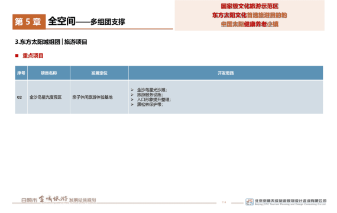Click the red '重点项目' label
Image resolution: width=337 pixels, height=213 pixels.
click(33, 56)
